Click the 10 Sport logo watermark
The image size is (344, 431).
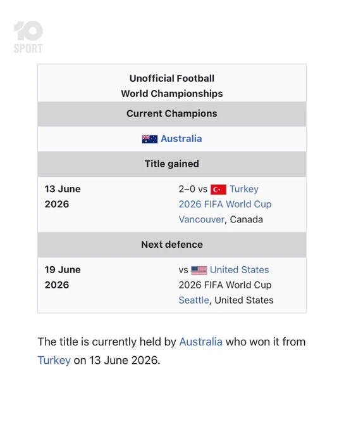(x=28, y=37)
